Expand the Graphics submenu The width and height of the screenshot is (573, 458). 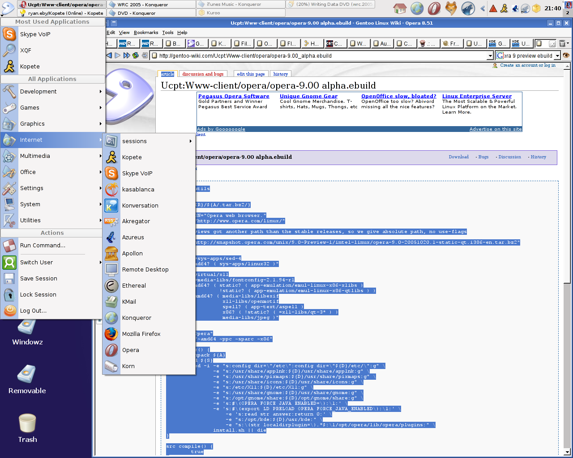coord(53,123)
